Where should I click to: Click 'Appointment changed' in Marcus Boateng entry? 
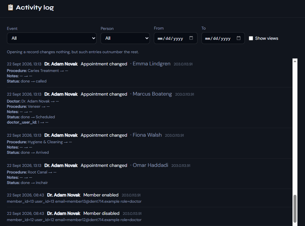click(x=104, y=94)
